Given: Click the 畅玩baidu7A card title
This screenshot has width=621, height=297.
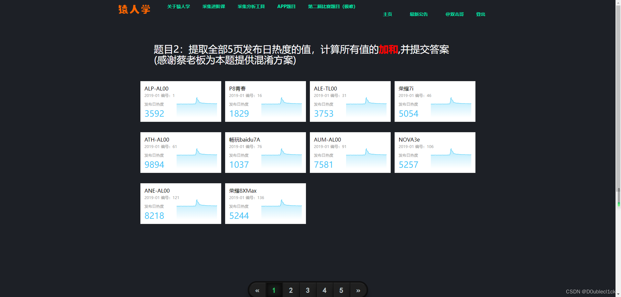Looking at the screenshot, I should [245, 140].
